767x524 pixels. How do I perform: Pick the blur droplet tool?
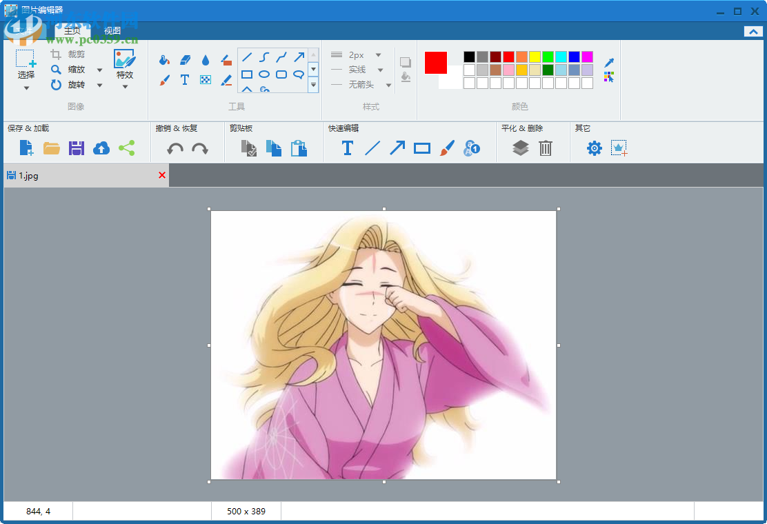tap(206, 60)
